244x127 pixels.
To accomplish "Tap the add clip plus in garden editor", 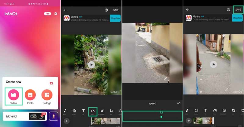I will click(x=66, y=121).
